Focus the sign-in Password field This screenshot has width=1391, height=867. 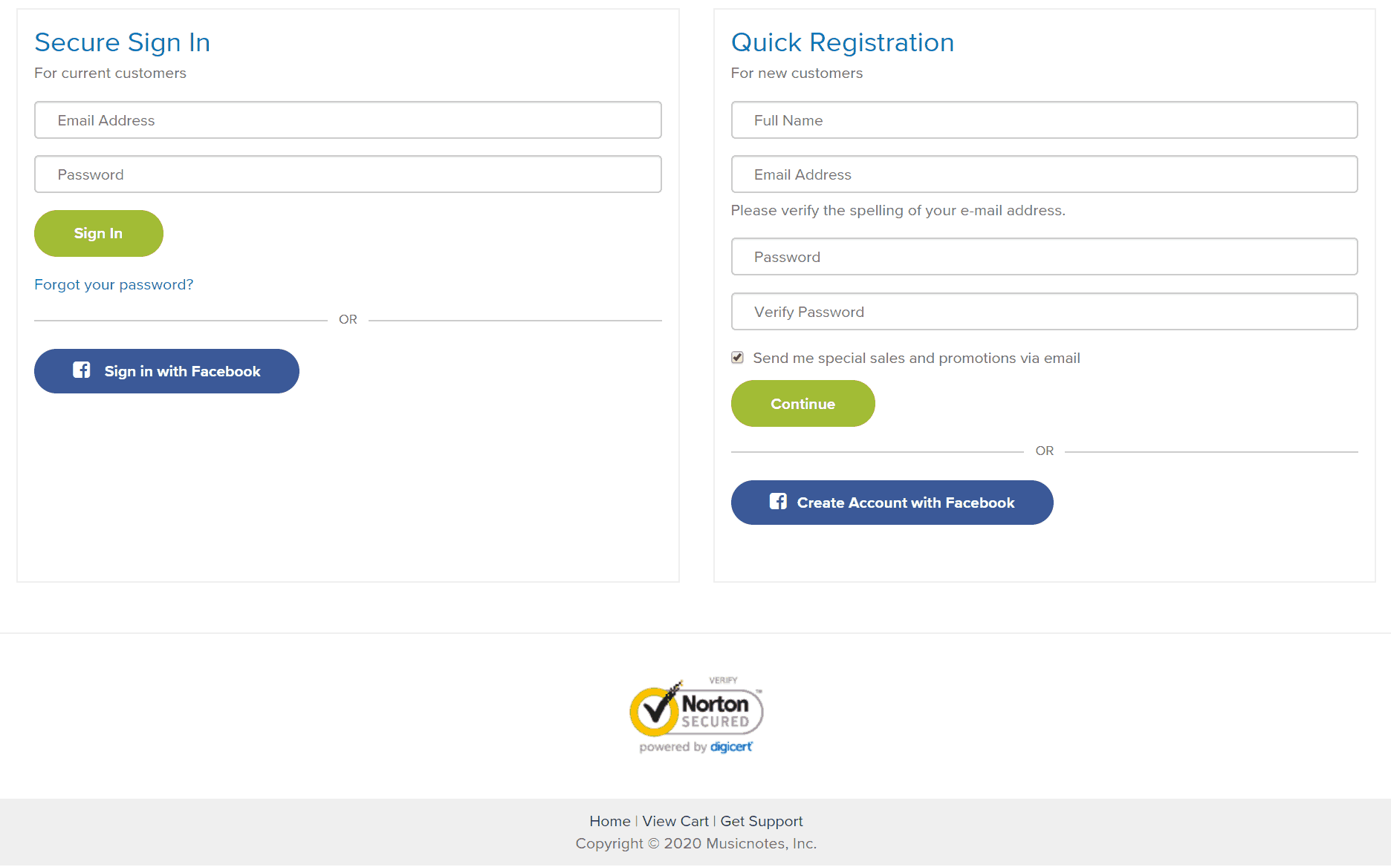(348, 174)
